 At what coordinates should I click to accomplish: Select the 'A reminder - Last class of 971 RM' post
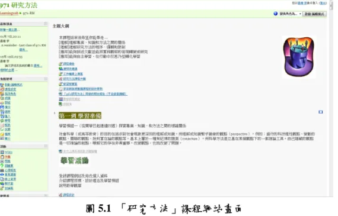24,45
